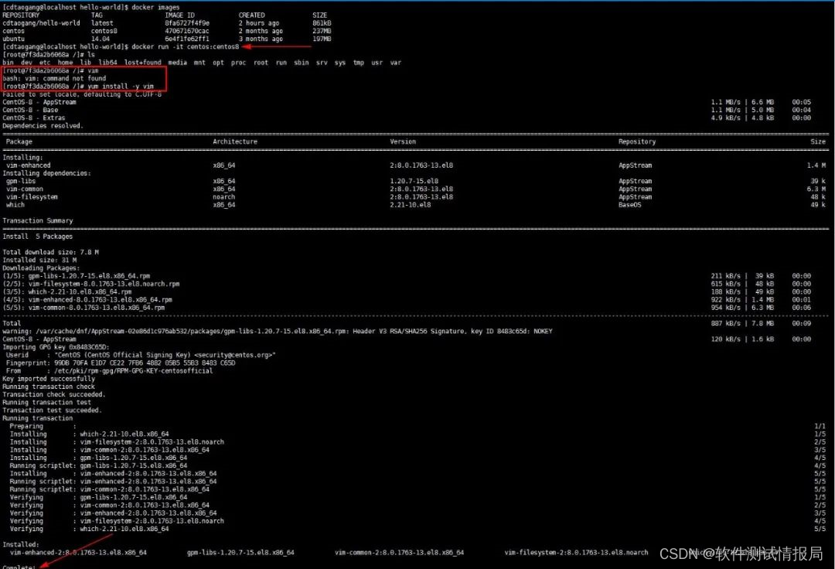Select the CREATED column header
The height and width of the screenshot is (569, 835).
[x=251, y=15]
